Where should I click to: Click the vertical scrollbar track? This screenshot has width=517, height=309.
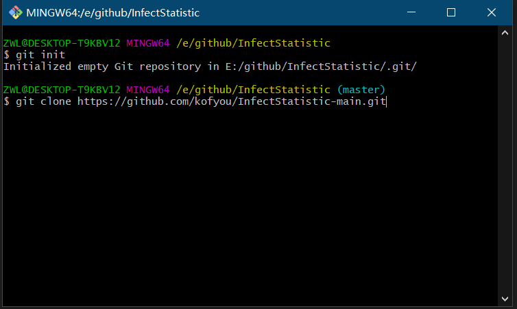[505, 166]
